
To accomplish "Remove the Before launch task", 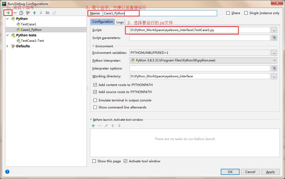I will pyautogui.click(x=100, y=126).
